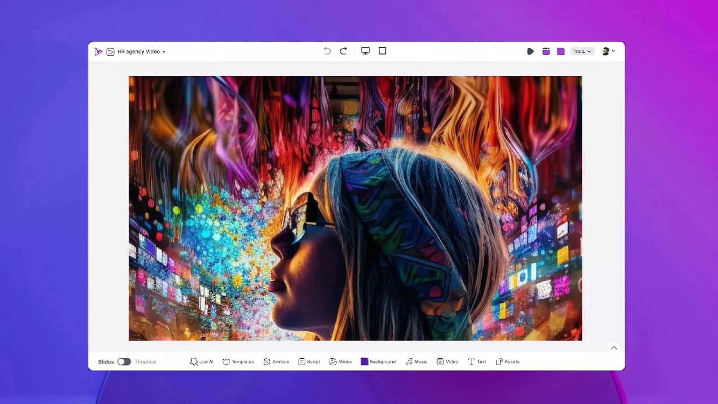Open the 100% zoom level dropdown

click(582, 52)
